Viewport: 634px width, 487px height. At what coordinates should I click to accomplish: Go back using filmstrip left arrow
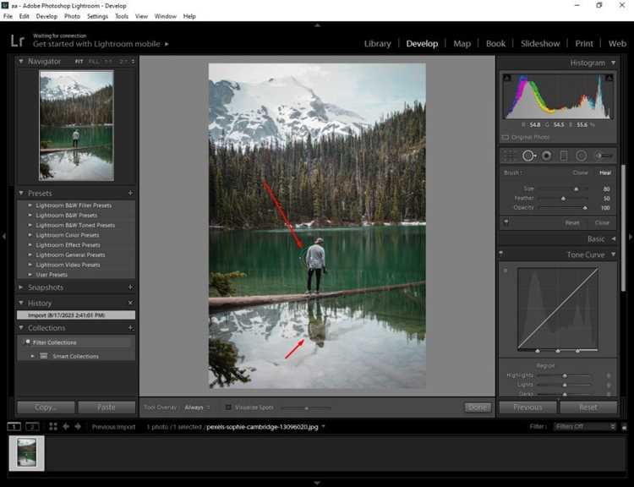pos(65,426)
